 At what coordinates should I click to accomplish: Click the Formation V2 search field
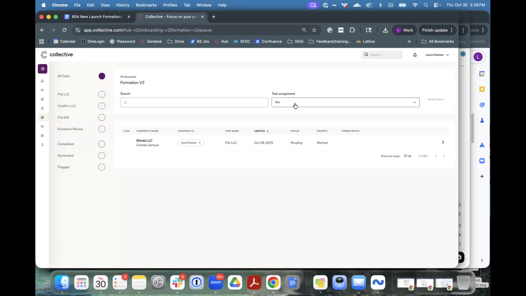(x=194, y=103)
